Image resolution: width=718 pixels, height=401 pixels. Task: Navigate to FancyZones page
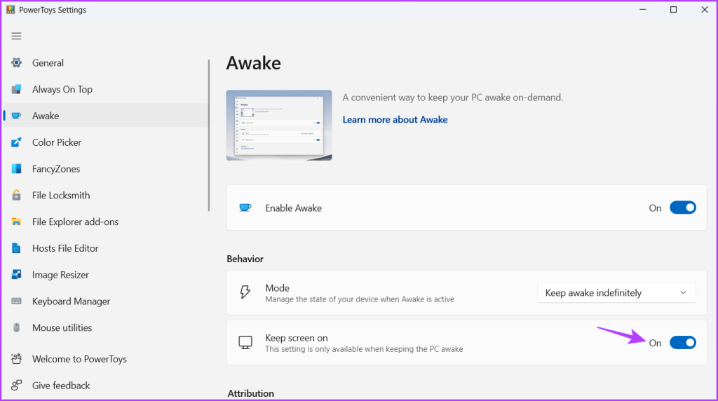coord(105,169)
